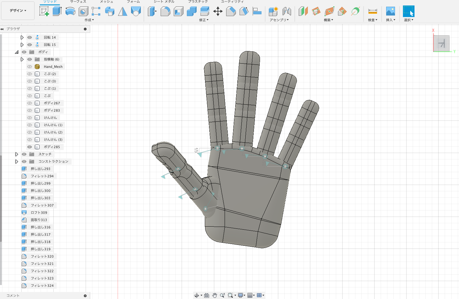Toggle visibility of the スケッチ folder

[24, 154]
